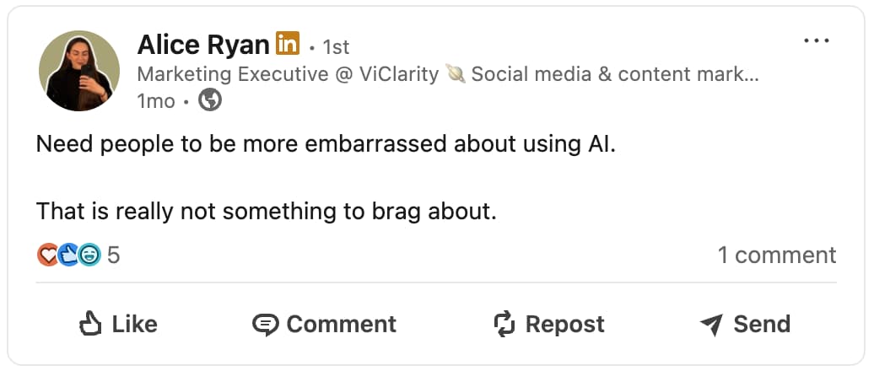Image resolution: width=874 pixels, height=371 pixels.
Task: Click the blue thumbs-up reaction icon
Action: (x=68, y=255)
